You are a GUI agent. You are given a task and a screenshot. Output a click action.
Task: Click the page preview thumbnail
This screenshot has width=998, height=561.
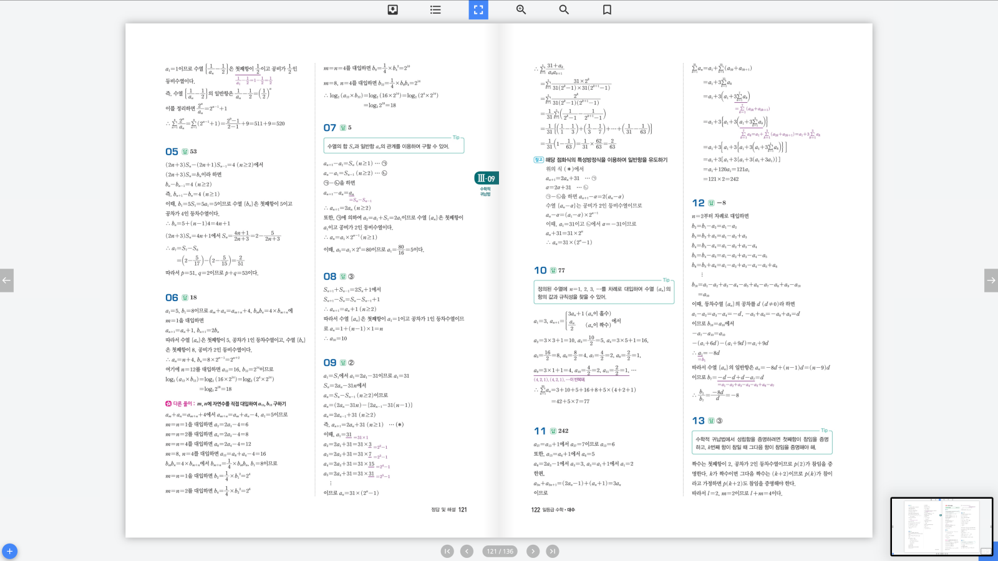(x=941, y=526)
